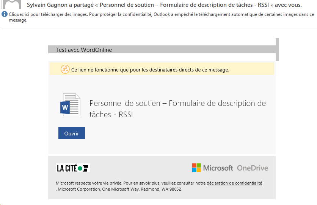Viewport: 317px width, 205px height.
Task: Click the yellow direct-recipients notice text
Action: point(150,70)
